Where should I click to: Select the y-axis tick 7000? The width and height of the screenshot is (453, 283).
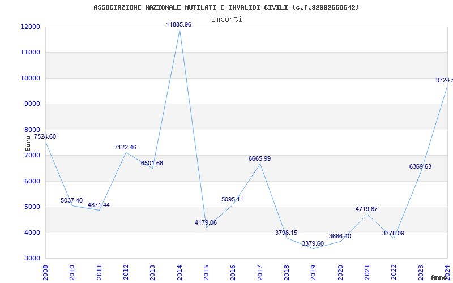click(32, 155)
